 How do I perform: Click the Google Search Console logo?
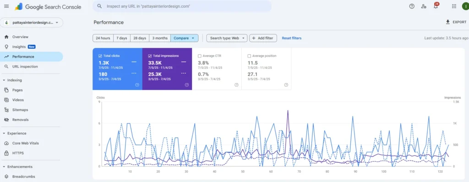click(x=48, y=6)
